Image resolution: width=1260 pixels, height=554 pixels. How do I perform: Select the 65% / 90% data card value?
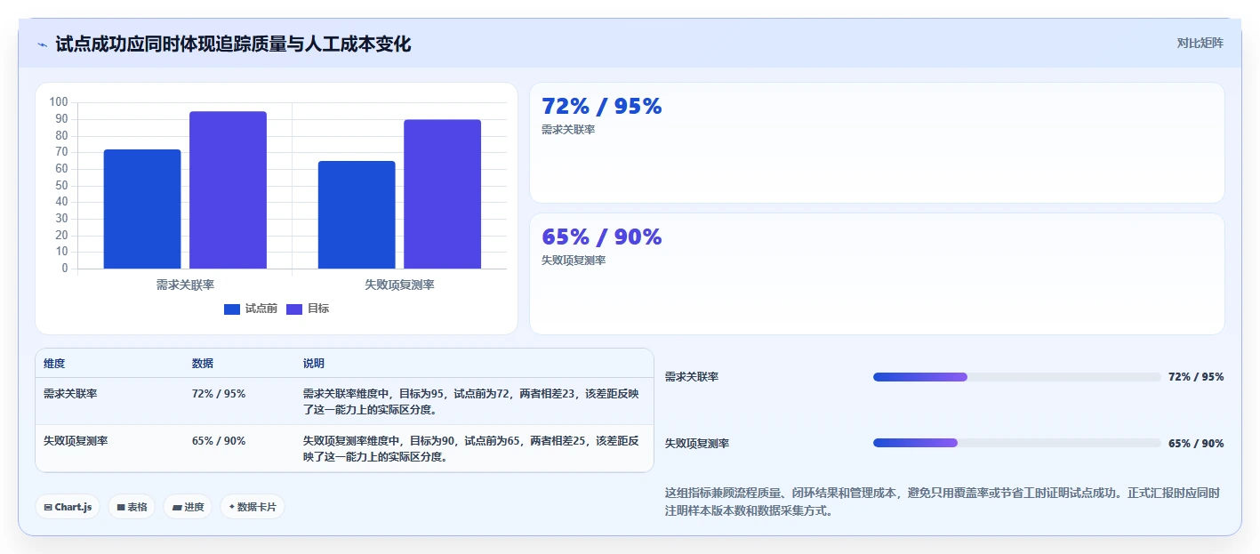tap(602, 237)
